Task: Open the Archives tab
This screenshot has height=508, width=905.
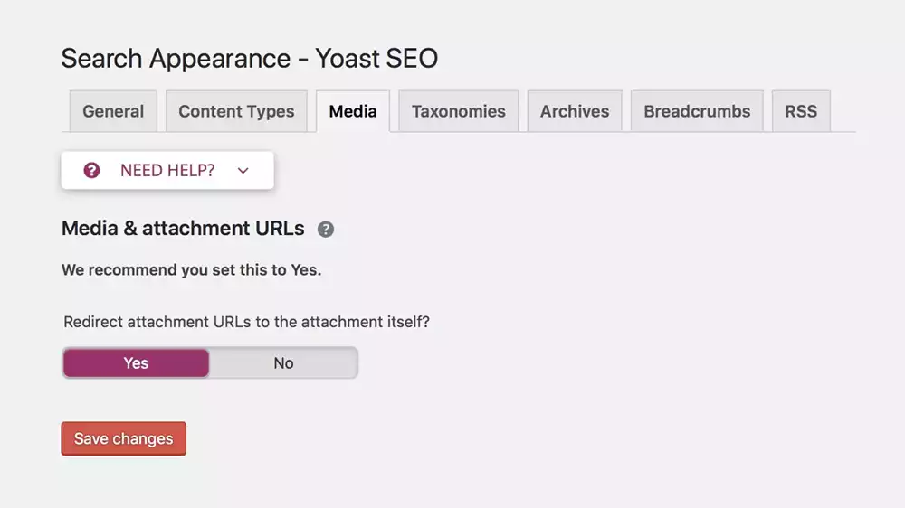Action: (x=575, y=112)
